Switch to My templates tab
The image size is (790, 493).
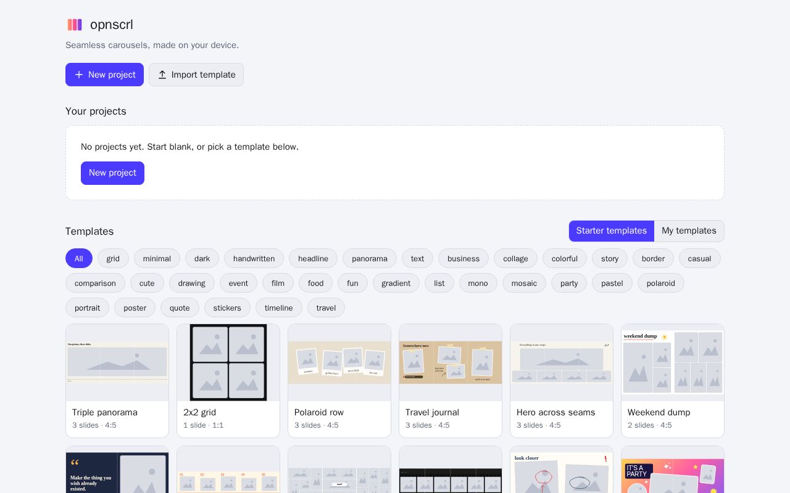coord(689,231)
